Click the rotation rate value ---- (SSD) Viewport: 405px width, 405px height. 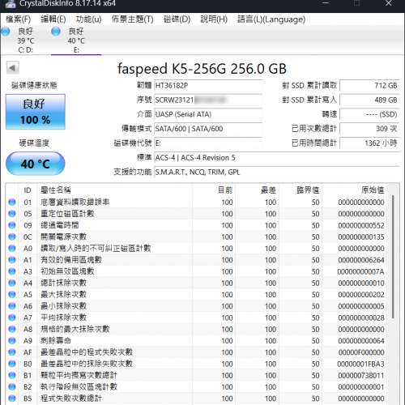point(369,114)
